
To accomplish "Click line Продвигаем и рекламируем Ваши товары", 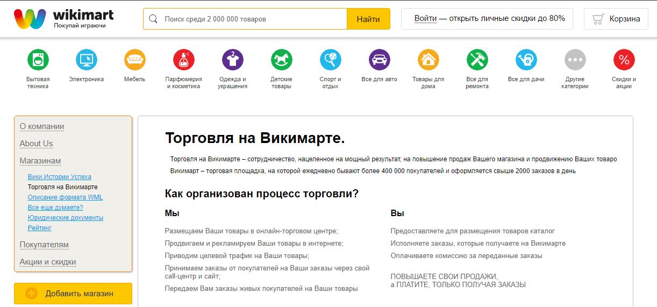I will 254,244.
